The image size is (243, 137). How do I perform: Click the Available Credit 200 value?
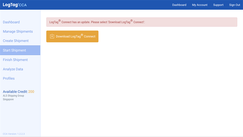[x=31, y=92]
